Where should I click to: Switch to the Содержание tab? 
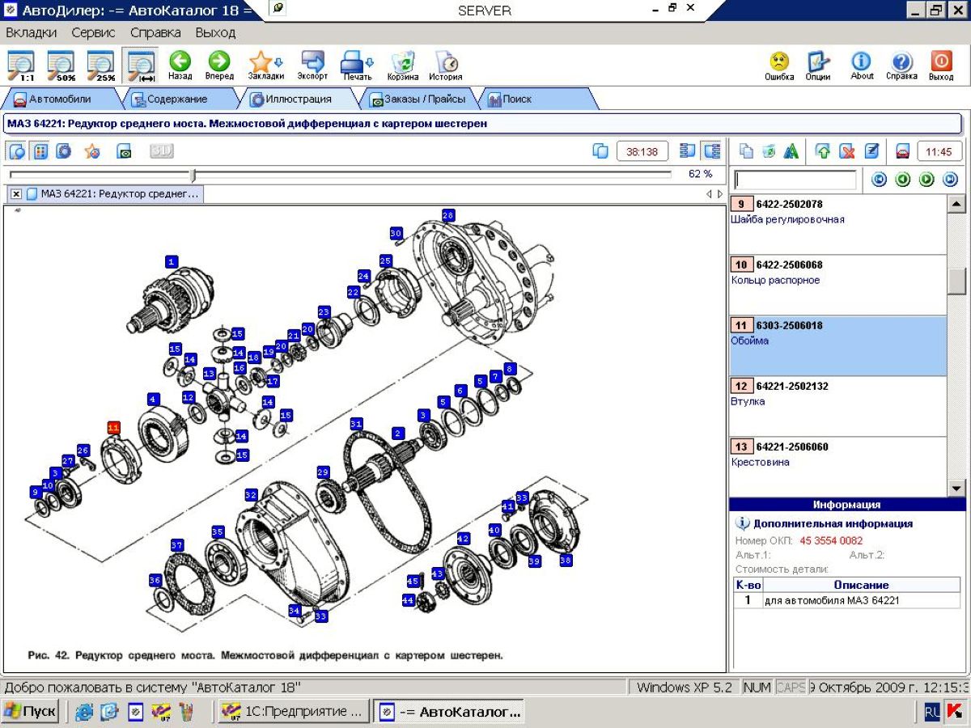[176, 99]
